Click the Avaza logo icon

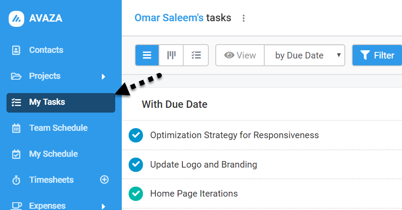[16, 19]
